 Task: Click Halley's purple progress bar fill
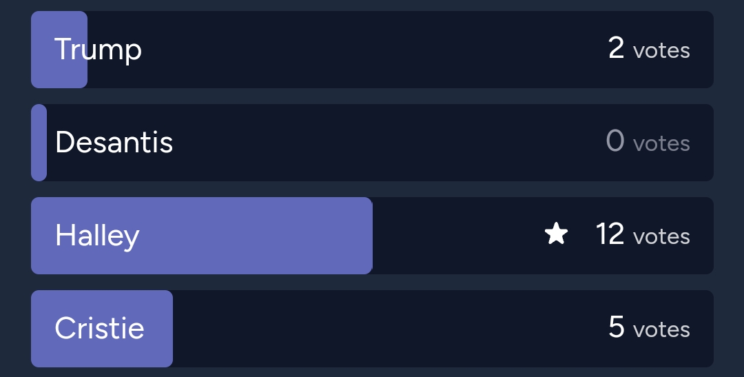[x=202, y=236]
